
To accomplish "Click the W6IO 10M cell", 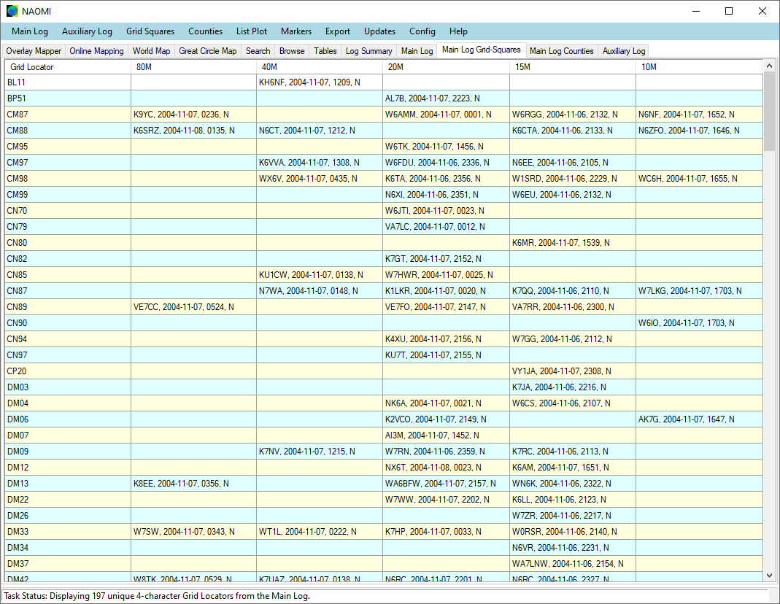I will click(x=699, y=323).
